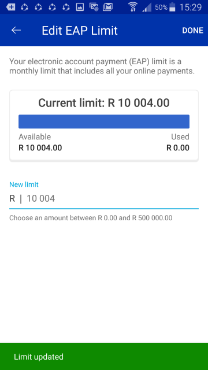The image size is (208, 370).
Task: Tap the Edit EAP Limit title
Action: pyautogui.click(x=80, y=31)
